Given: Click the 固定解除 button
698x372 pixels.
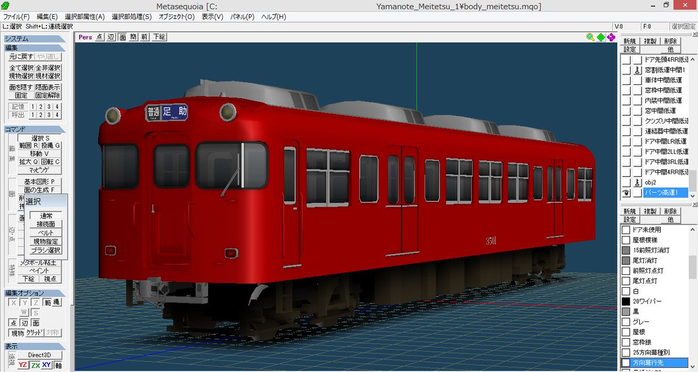Looking at the screenshot, I should (48, 95).
